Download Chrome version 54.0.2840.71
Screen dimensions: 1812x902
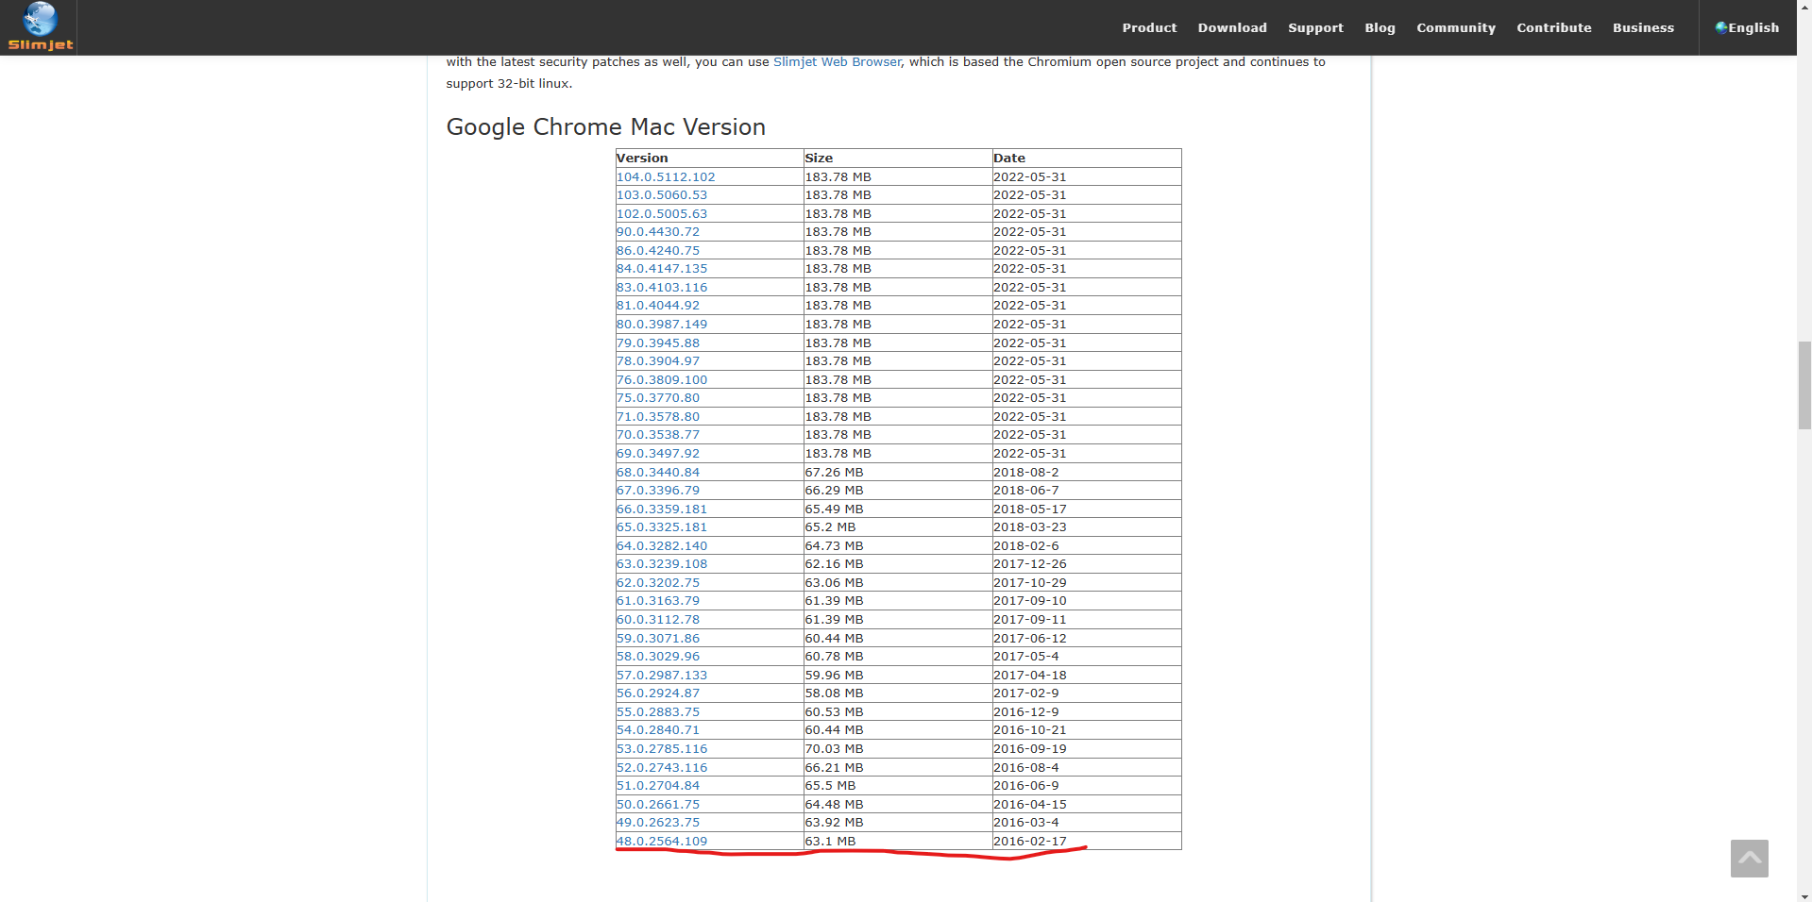point(658,730)
